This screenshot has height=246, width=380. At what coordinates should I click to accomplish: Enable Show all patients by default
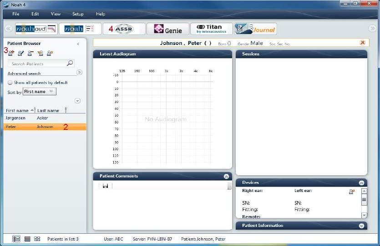[10, 83]
